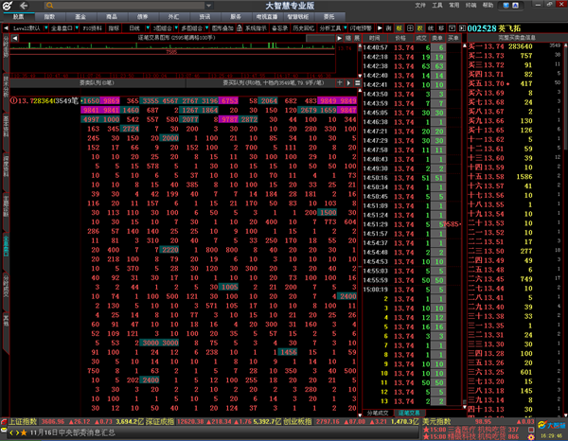Screen dimensions: 568x441
Task: Click the 历史回忆 toolbar button
Action: (x=303, y=27)
